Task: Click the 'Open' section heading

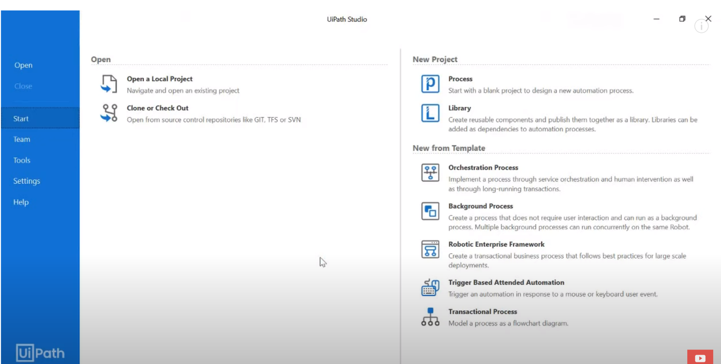Action: (x=100, y=59)
